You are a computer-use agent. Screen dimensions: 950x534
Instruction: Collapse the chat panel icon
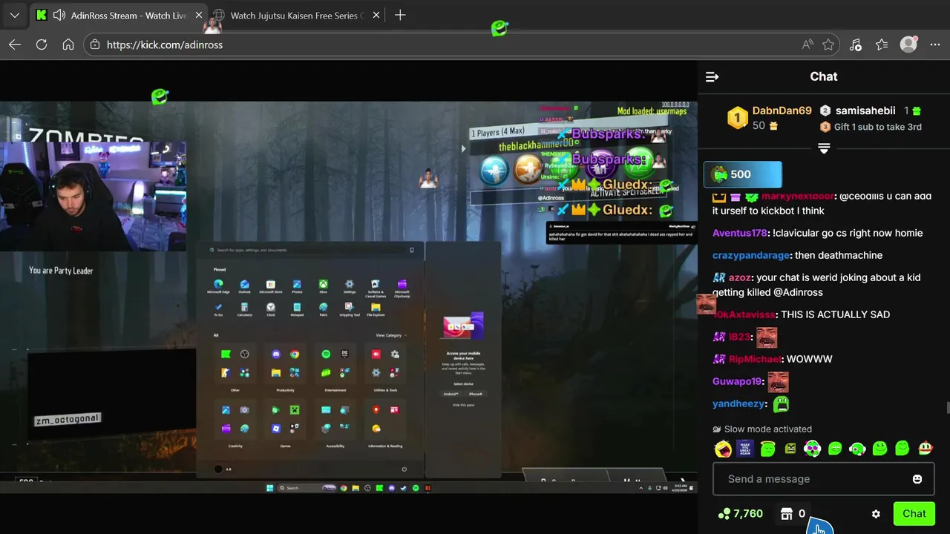point(712,76)
